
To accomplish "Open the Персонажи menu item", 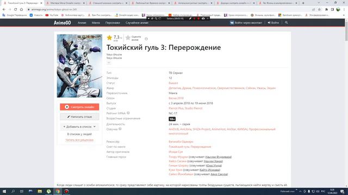I will (x=113, y=23).
